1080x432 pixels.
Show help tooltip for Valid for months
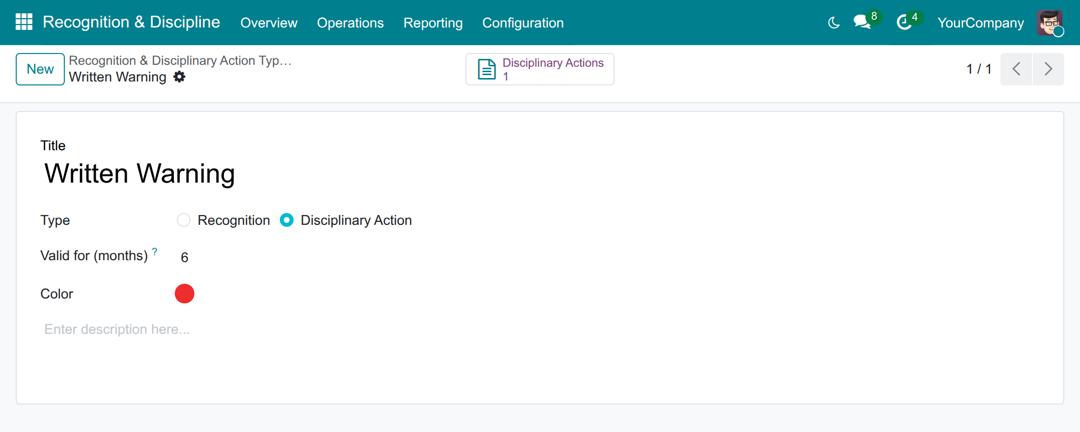coord(155,251)
